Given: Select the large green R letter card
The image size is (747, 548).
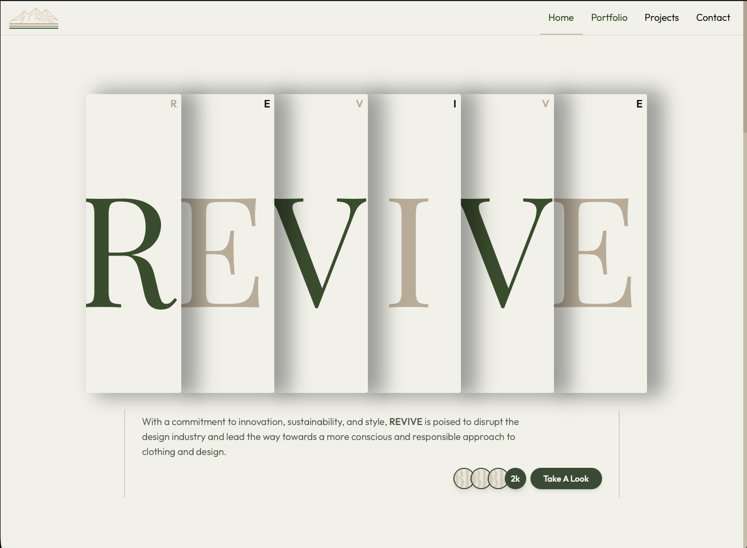Looking at the screenshot, I should [x=130, y=253].
